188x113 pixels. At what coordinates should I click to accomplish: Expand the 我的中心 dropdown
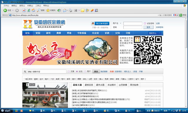pos(155,33)
